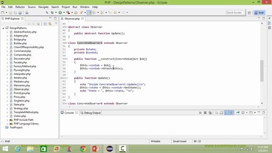The width and height of the screenshot is (272, 153).
Task: Select the Console tab
Action: tap(69, 113)
